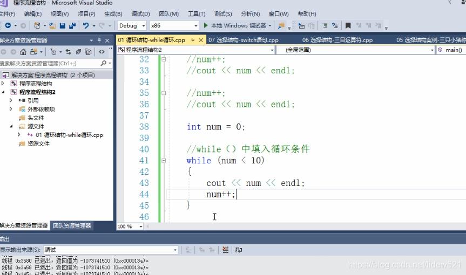Select the 头文件 folder
The width and height of the screenshot is (466, 275).
tap(36, 118)
